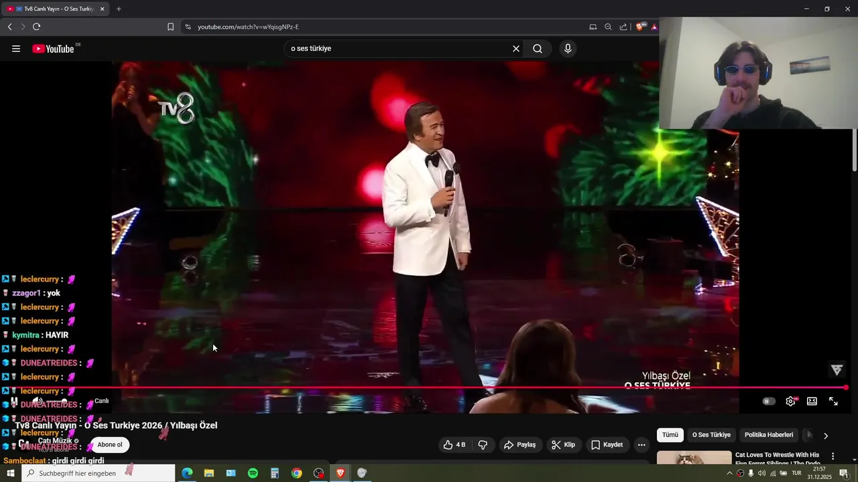Go back with browser back arrow

tap(9, 27)
